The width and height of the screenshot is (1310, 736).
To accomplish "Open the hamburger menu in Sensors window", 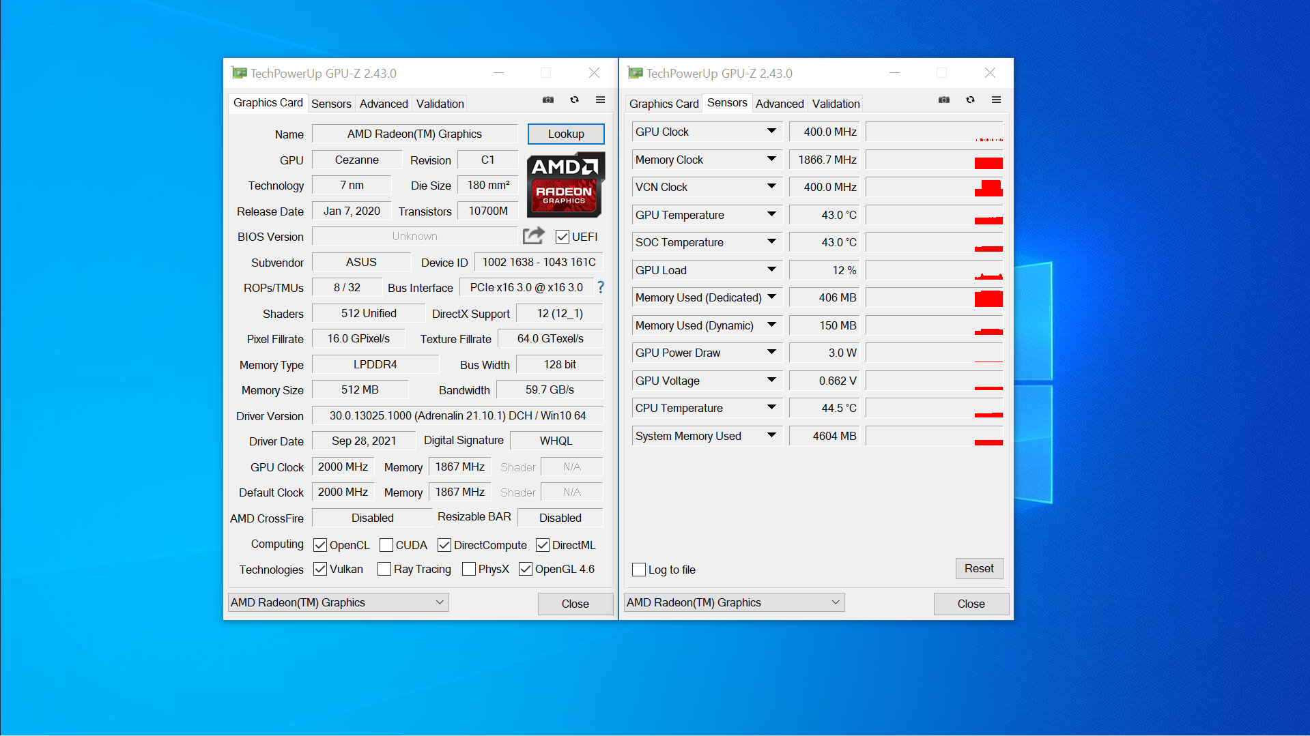I will click(996, 100).
